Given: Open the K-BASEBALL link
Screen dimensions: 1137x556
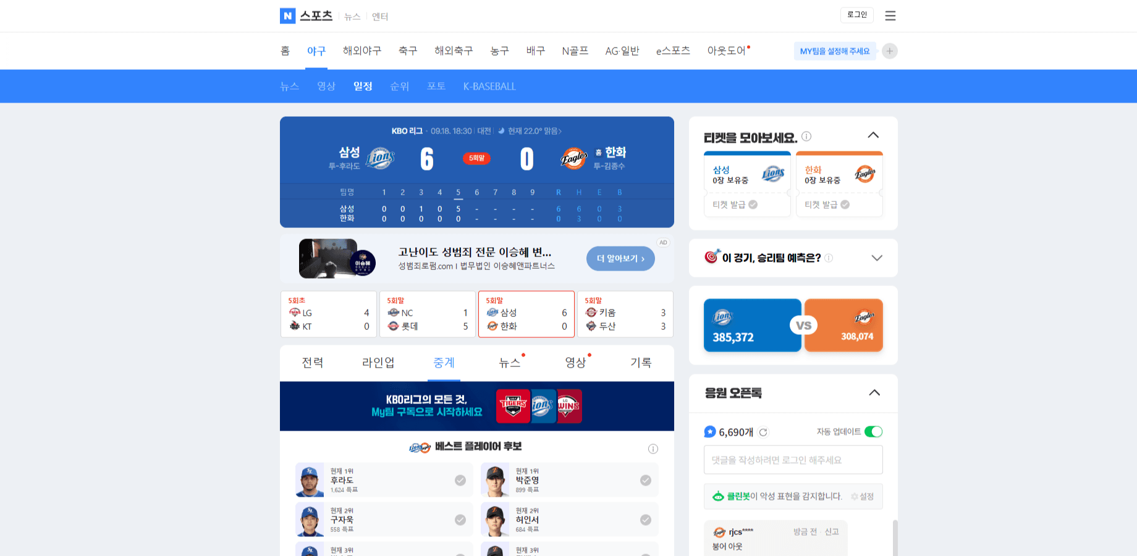Looking at the screenshot, I should pyautogui.click(x=489, y=86).
